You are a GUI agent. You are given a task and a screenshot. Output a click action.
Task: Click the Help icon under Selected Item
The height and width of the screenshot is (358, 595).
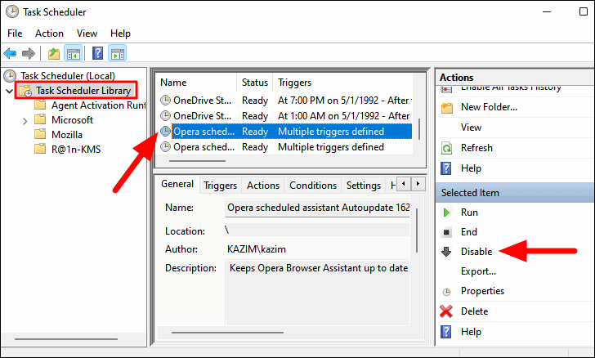(446, 332)
